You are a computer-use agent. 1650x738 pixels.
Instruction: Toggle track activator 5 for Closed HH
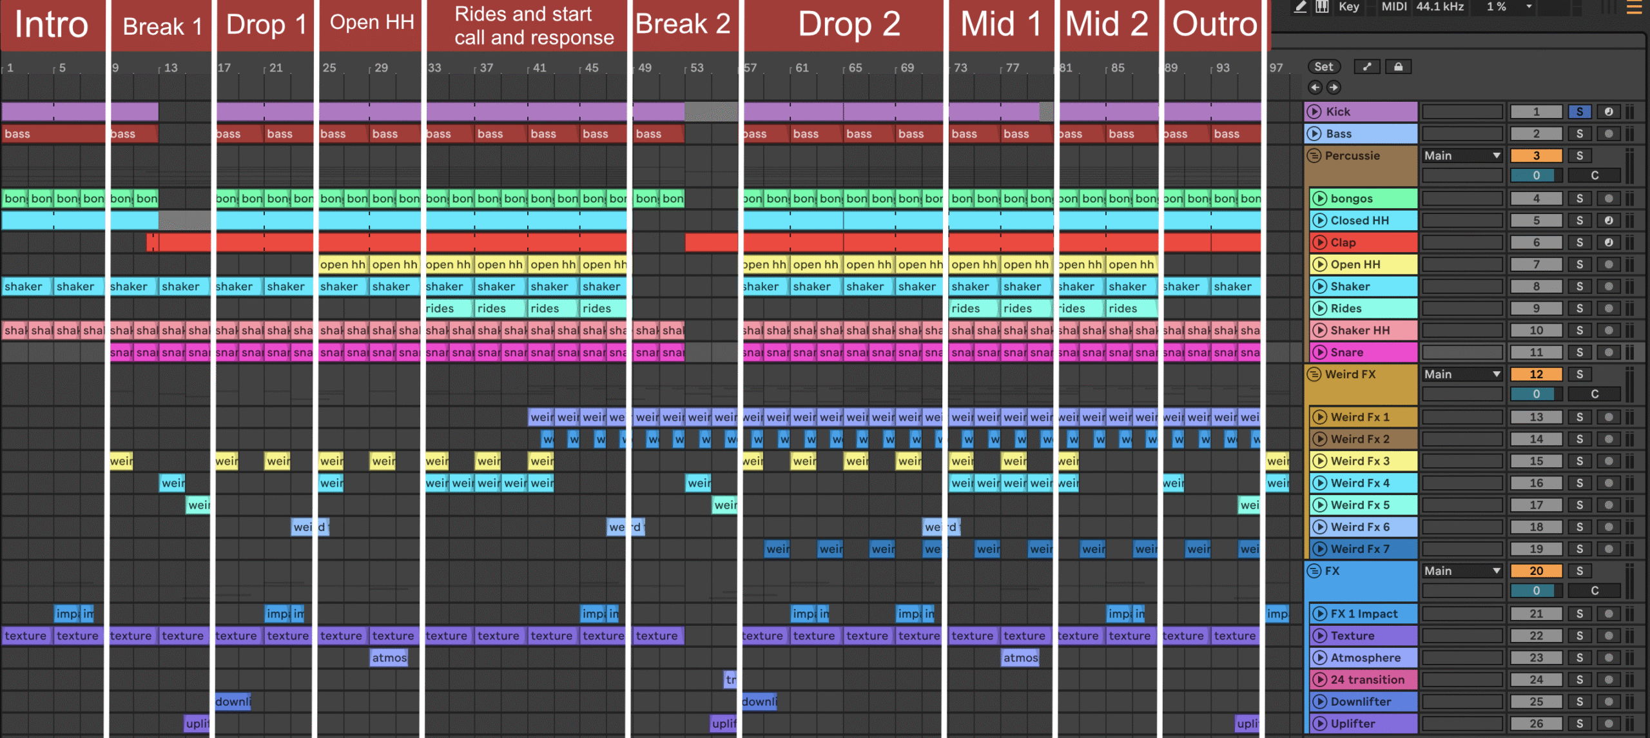[x=1536, y=220]
